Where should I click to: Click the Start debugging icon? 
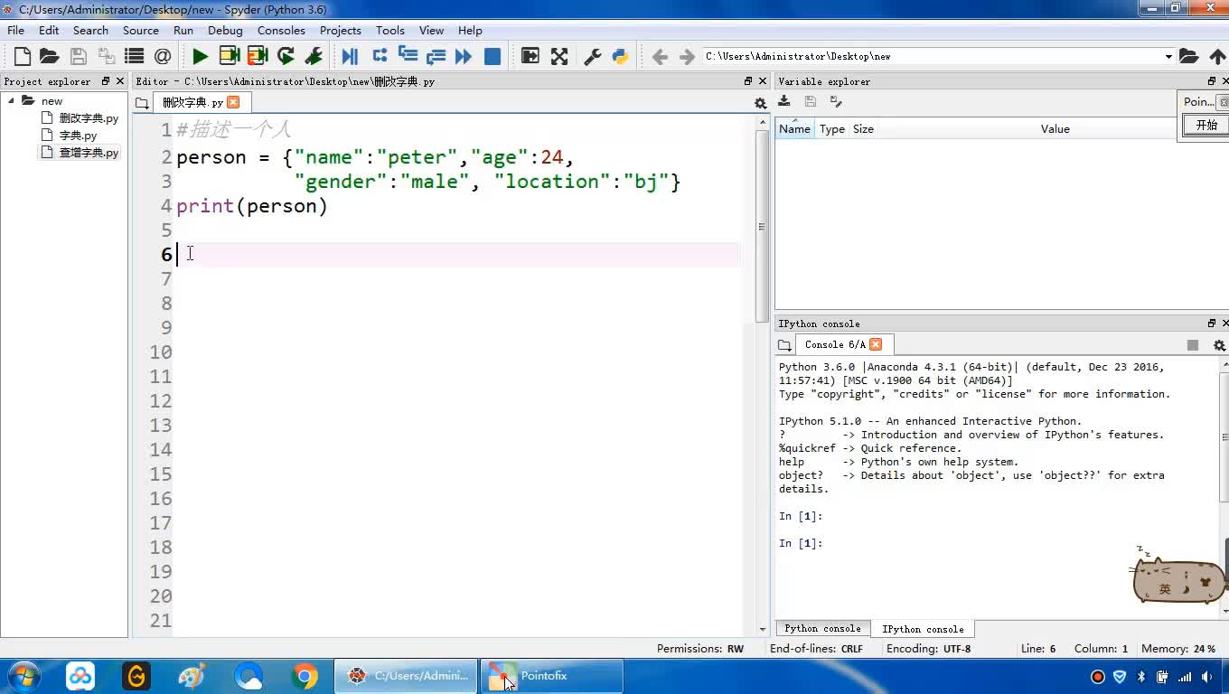pos(350,57)
